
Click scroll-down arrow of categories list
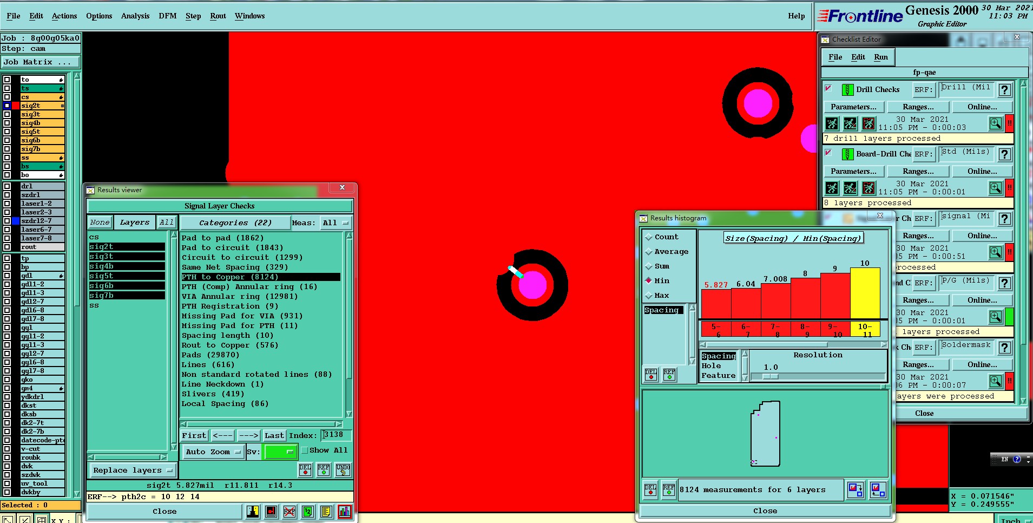[x=349, y=414]
